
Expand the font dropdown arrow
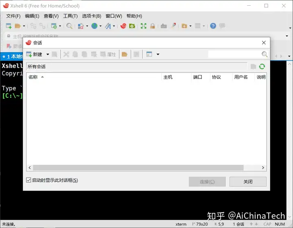tap(114, 26)
